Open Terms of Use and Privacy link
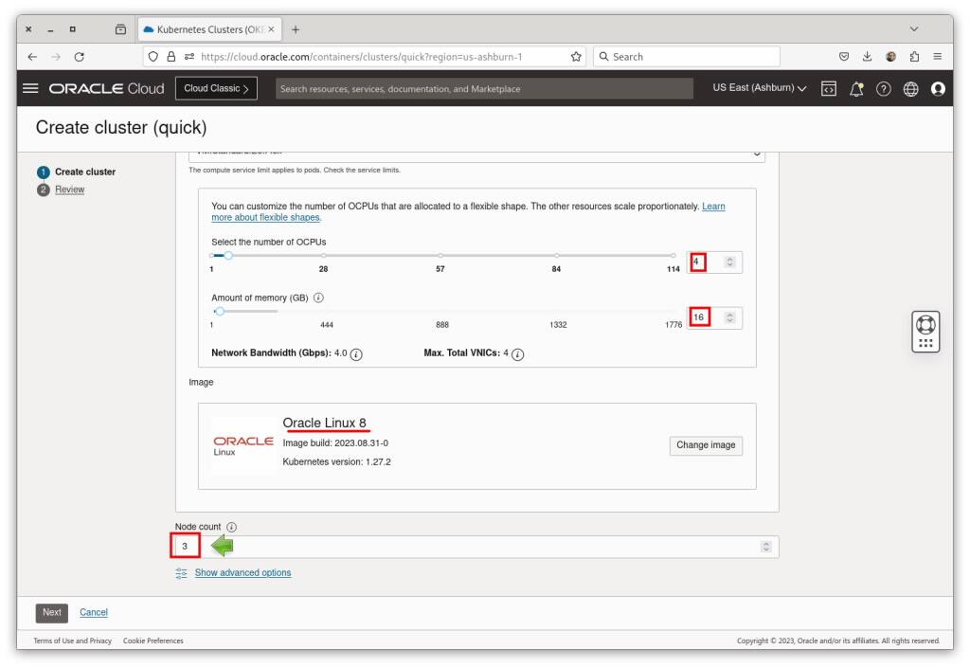The image size is (970, 668). (x=72, y=641)
